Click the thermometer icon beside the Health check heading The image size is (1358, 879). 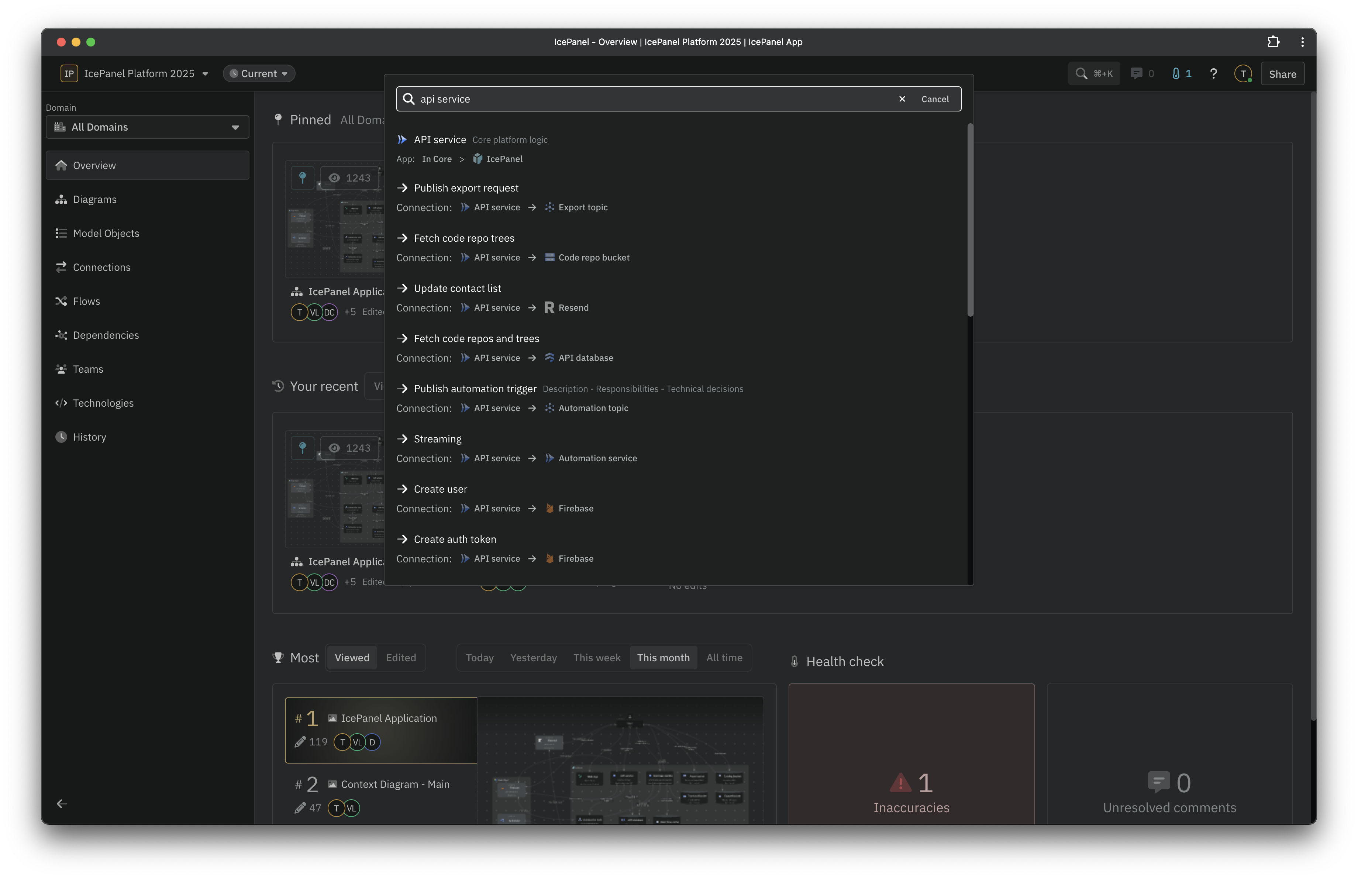[794, 662]
